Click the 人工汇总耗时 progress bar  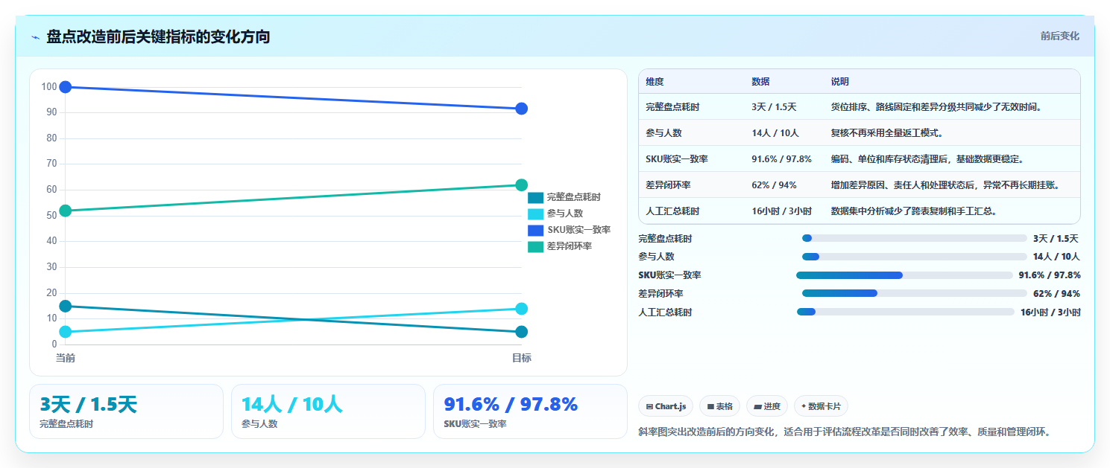[906, 312]
